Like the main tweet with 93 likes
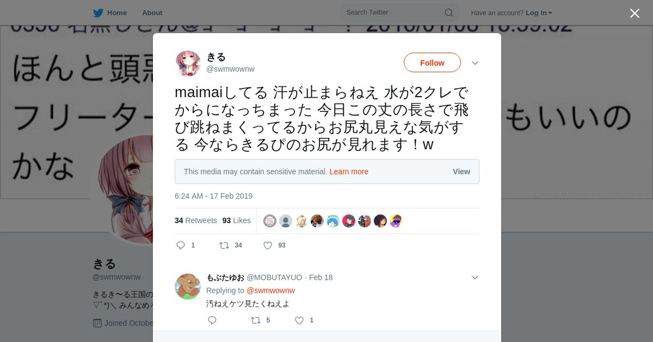The image size is (653, 342). tap(268, 245)
